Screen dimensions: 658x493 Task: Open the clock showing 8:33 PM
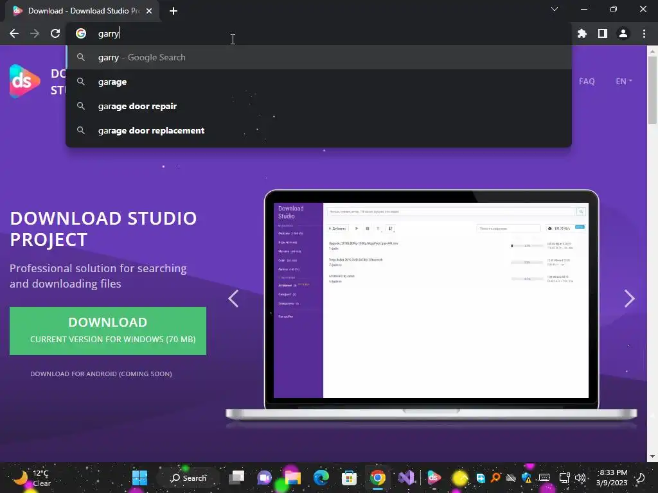point(612,478)
